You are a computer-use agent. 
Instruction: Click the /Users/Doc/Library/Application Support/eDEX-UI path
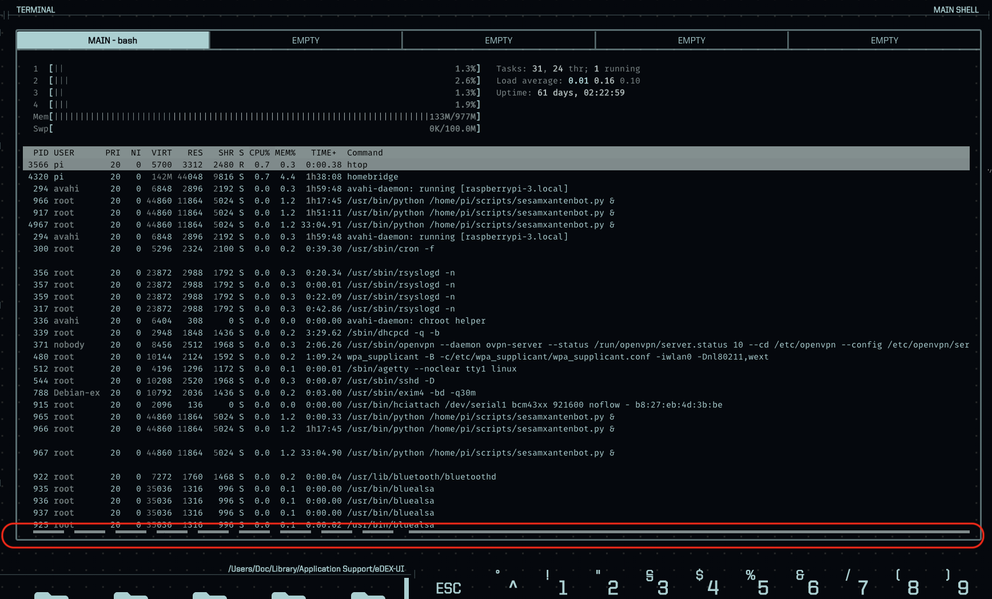pyautogui.click(x=316, y=569)
